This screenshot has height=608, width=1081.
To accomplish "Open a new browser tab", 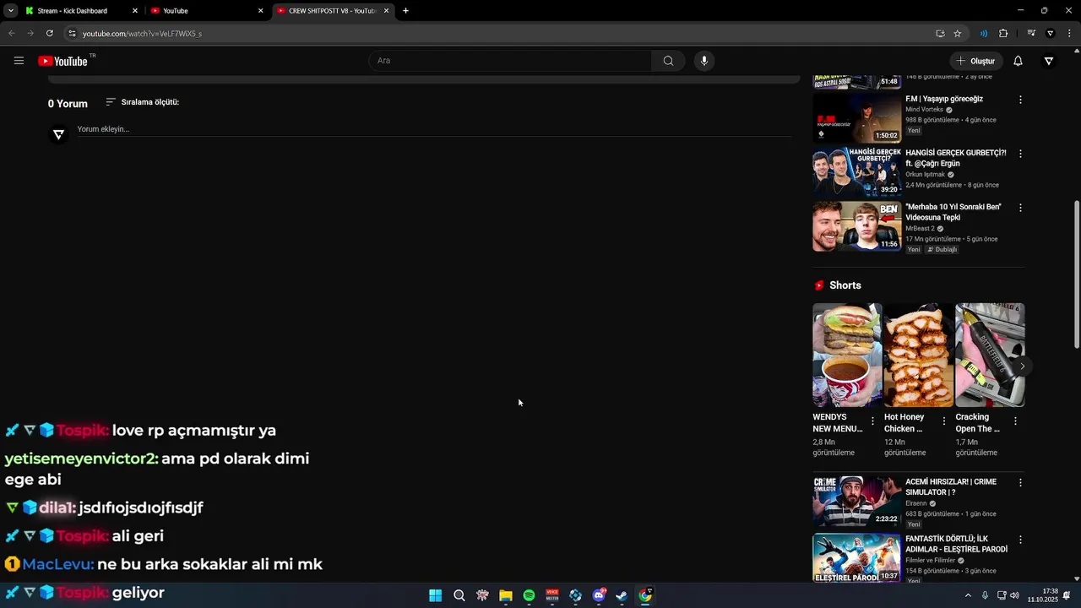I will click(x=405, y=11).
